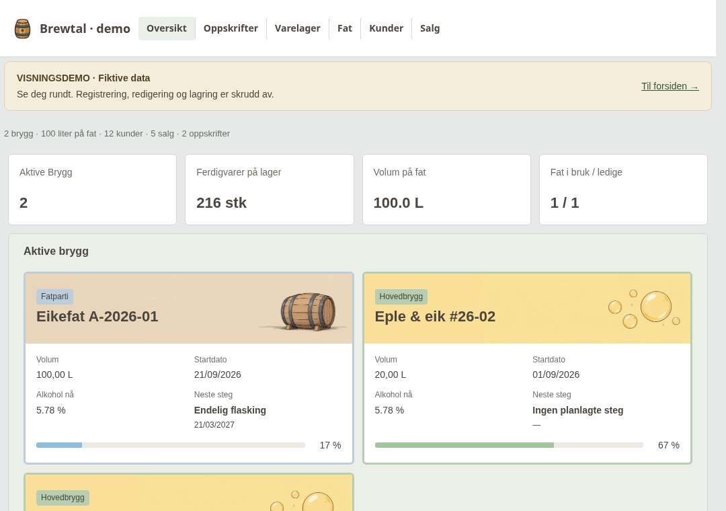Click the 100.0 L value
The image size is (726, 511).
398,202
